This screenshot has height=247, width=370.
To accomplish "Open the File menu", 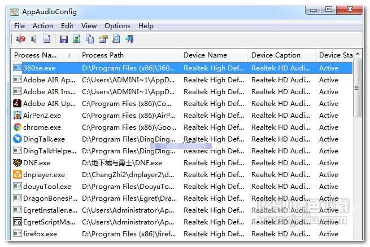I will pyautogui.click(x=19, y=26).
